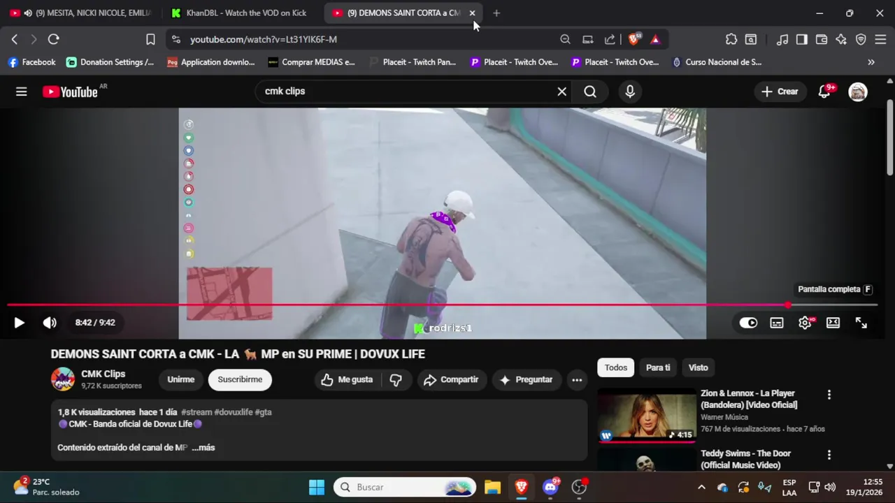Screen dimensions: 895x503
Task: Close the DEMONS SAINT CORTA tab
Action: (x=472, y=13)
